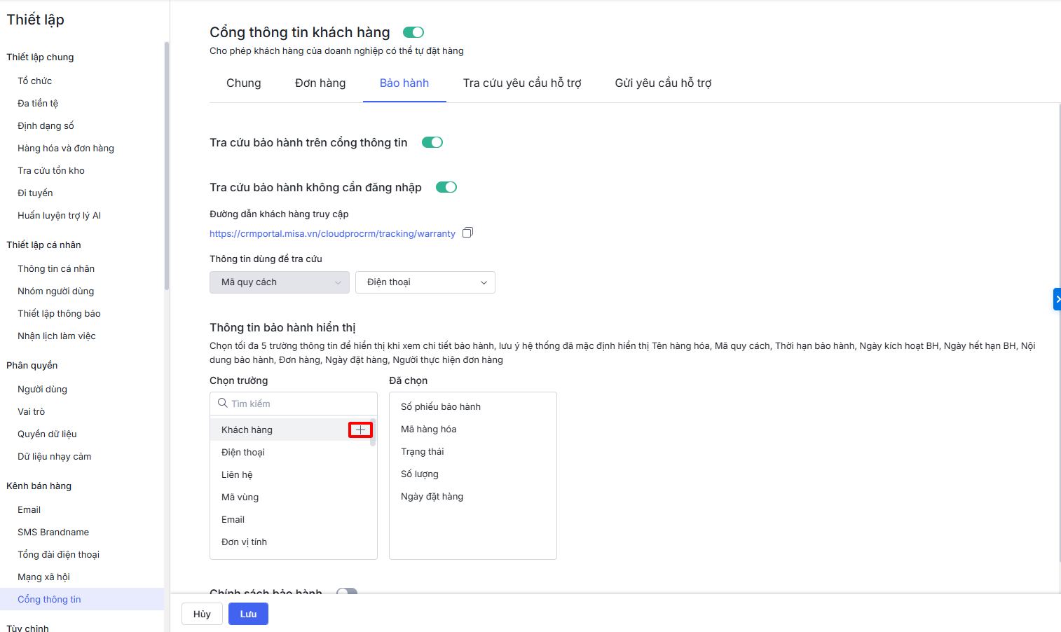This screenshot has height=632, width=1061.
Task: Open the Chung tab
Action: pyautogui.click(x=243, y=83)
